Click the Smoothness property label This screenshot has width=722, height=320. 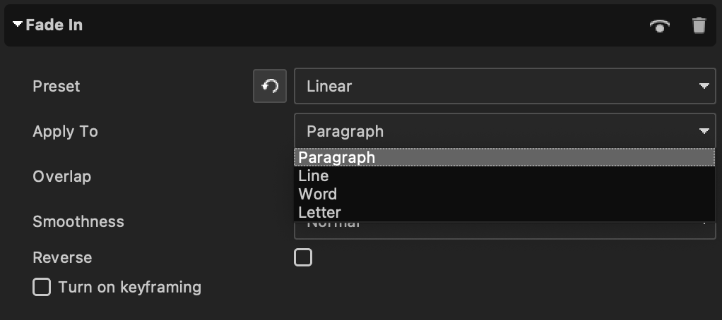coord(78,222)
